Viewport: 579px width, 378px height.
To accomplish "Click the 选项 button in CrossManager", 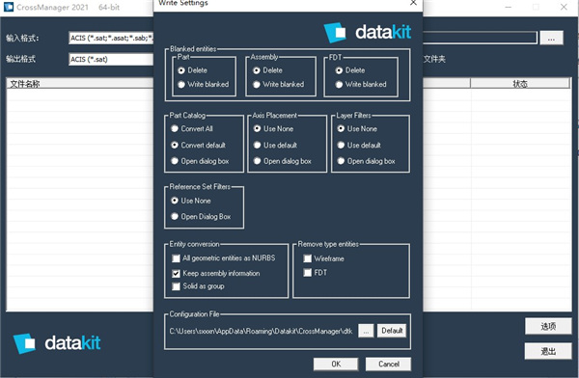I will [x=548, y=326].
